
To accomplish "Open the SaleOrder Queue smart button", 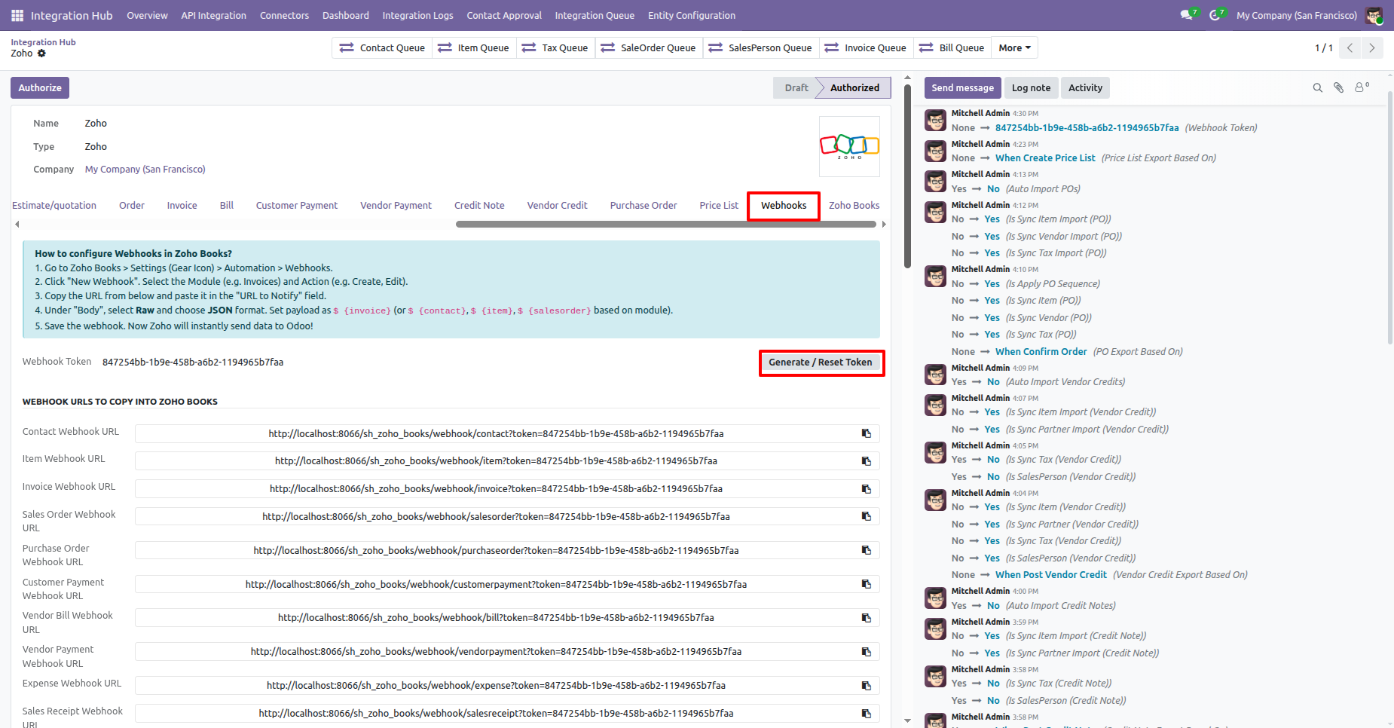I will point(648,48).
